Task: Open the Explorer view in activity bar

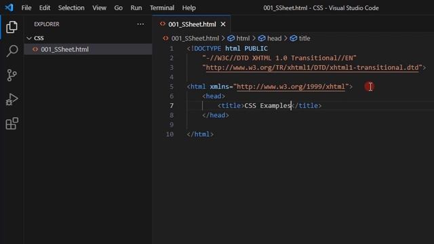Action: point(12,27)
